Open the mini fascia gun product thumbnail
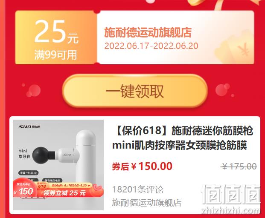 click(x=58, y=165)
